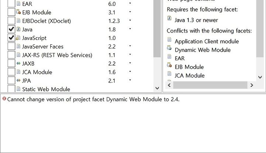Click the Java 1.3 or newer icon
The height and width of the screenshot is (153, 266).
click(x=169, y=18)
